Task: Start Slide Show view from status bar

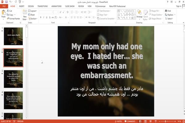Action: pos(156,121)
